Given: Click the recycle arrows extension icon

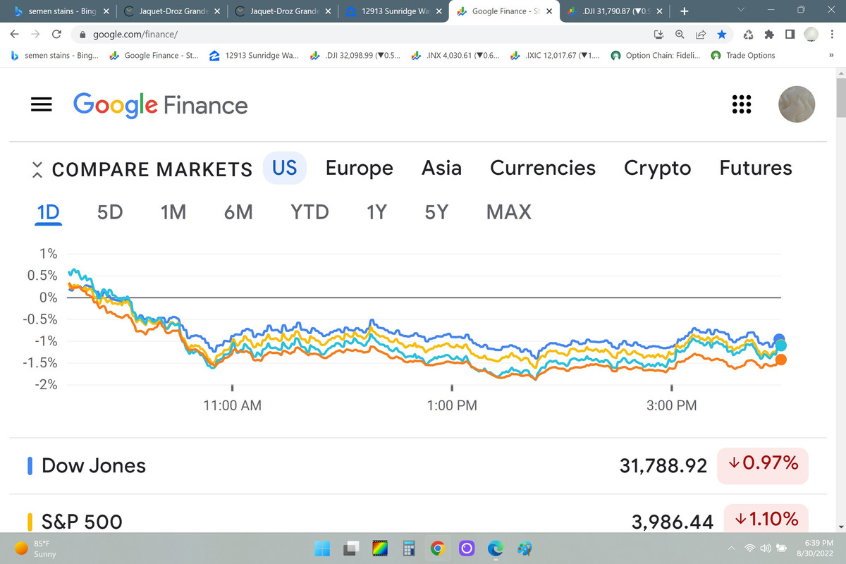Looking at the screenshot, I should point(749,34).
